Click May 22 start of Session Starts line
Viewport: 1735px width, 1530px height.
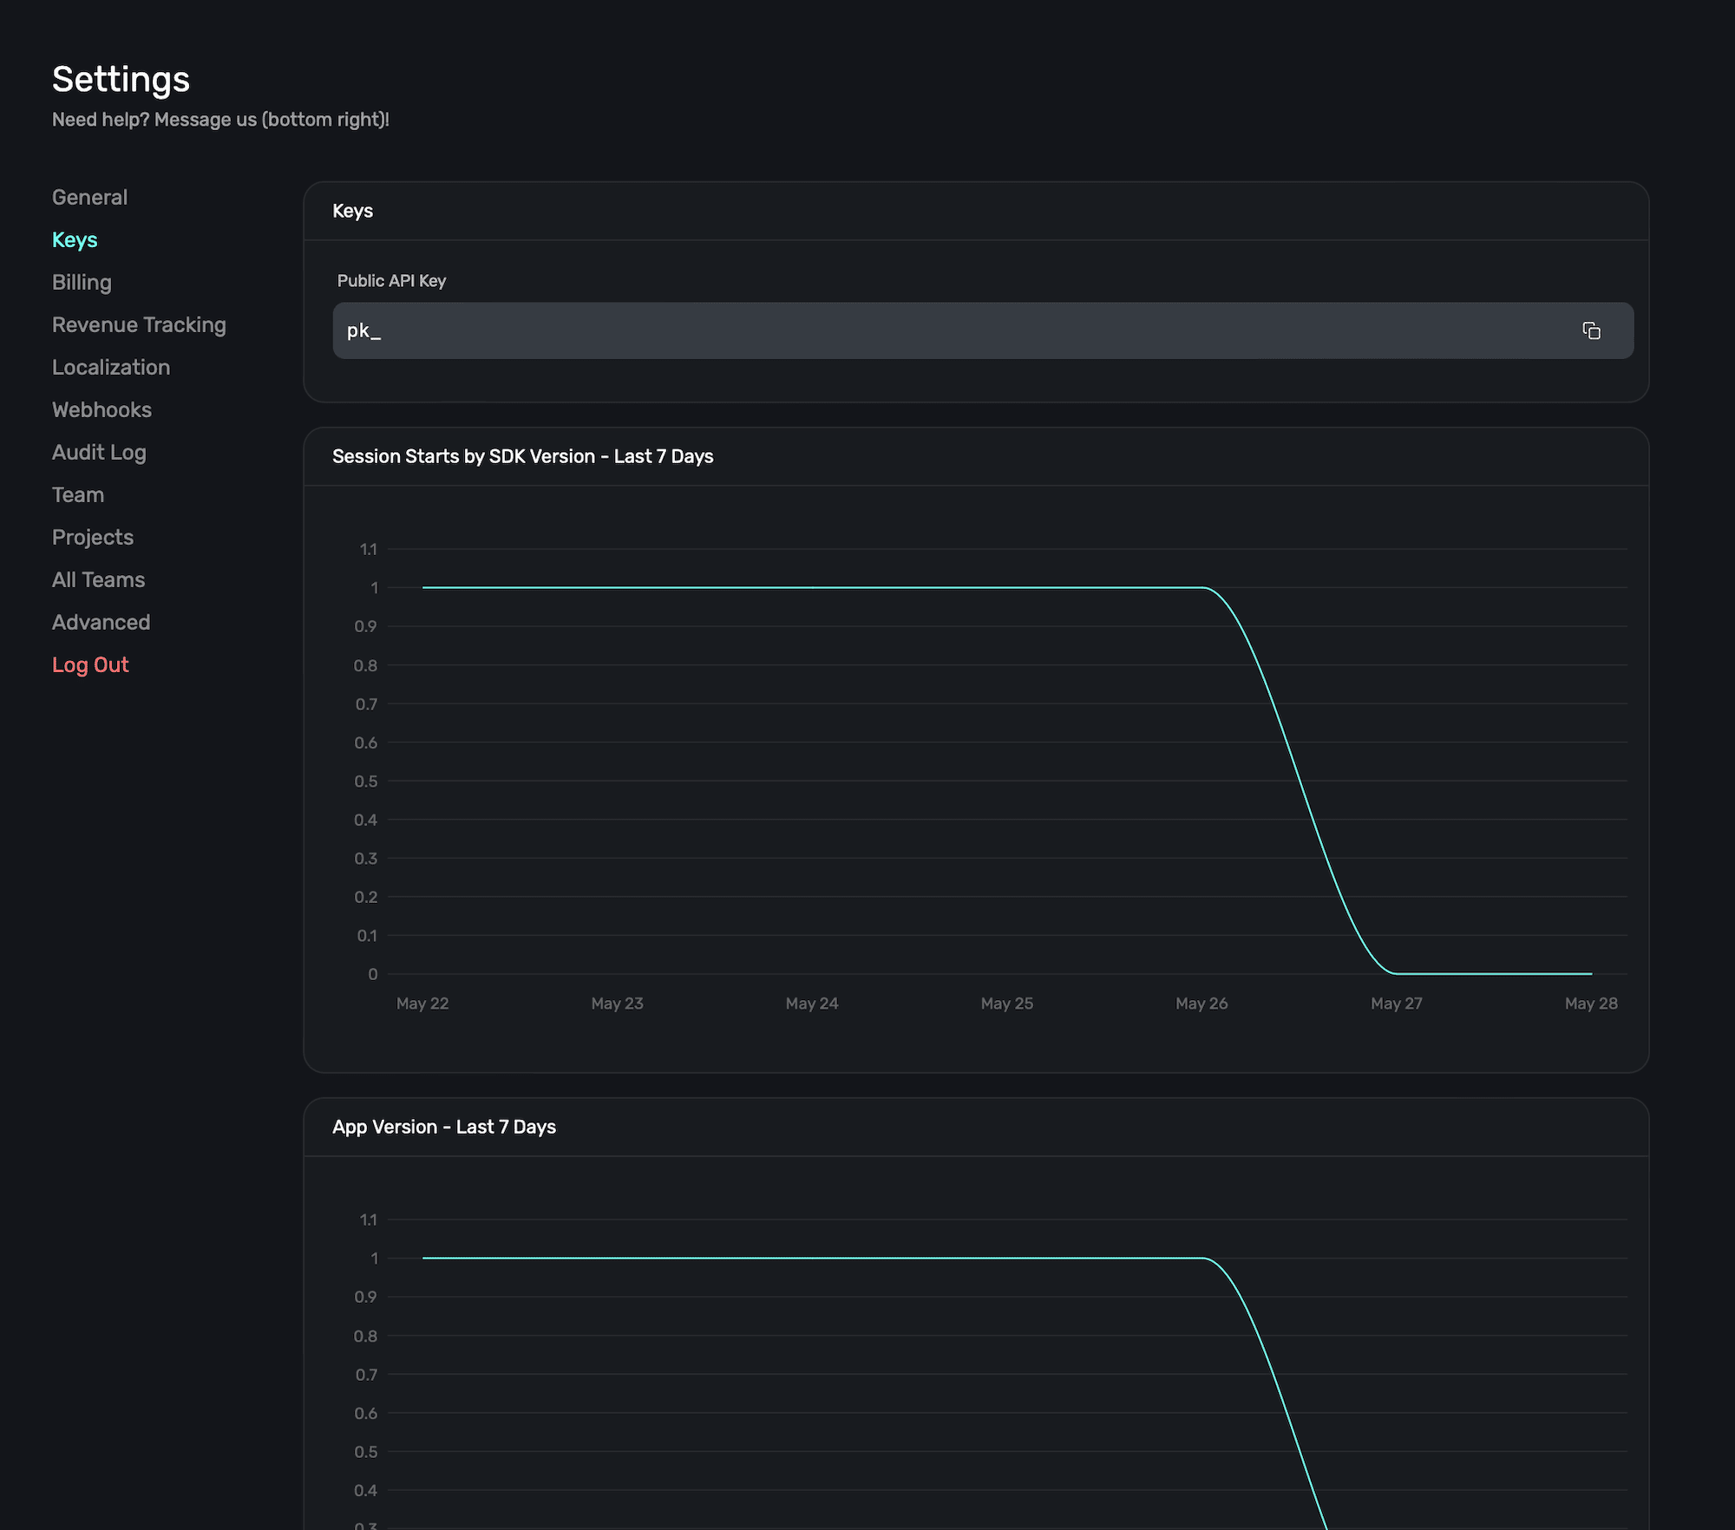[423, 587]
